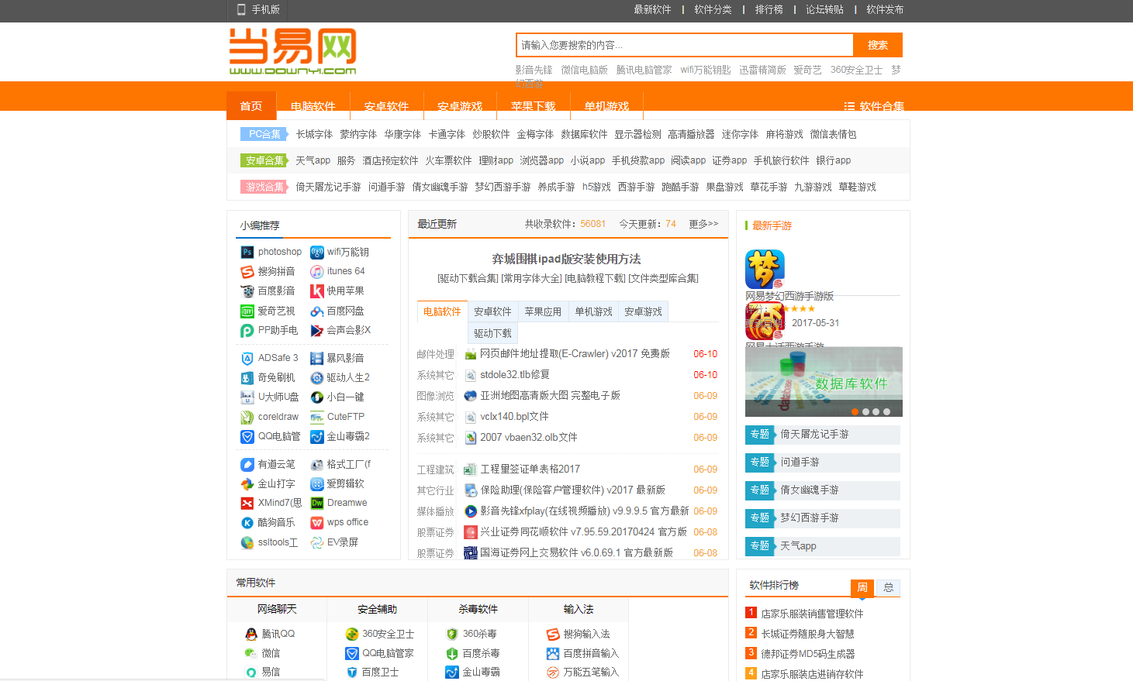Screen dimensions: 1133x681
Task: Switch rankings to the 周 tab
Action: click(863, 587)
